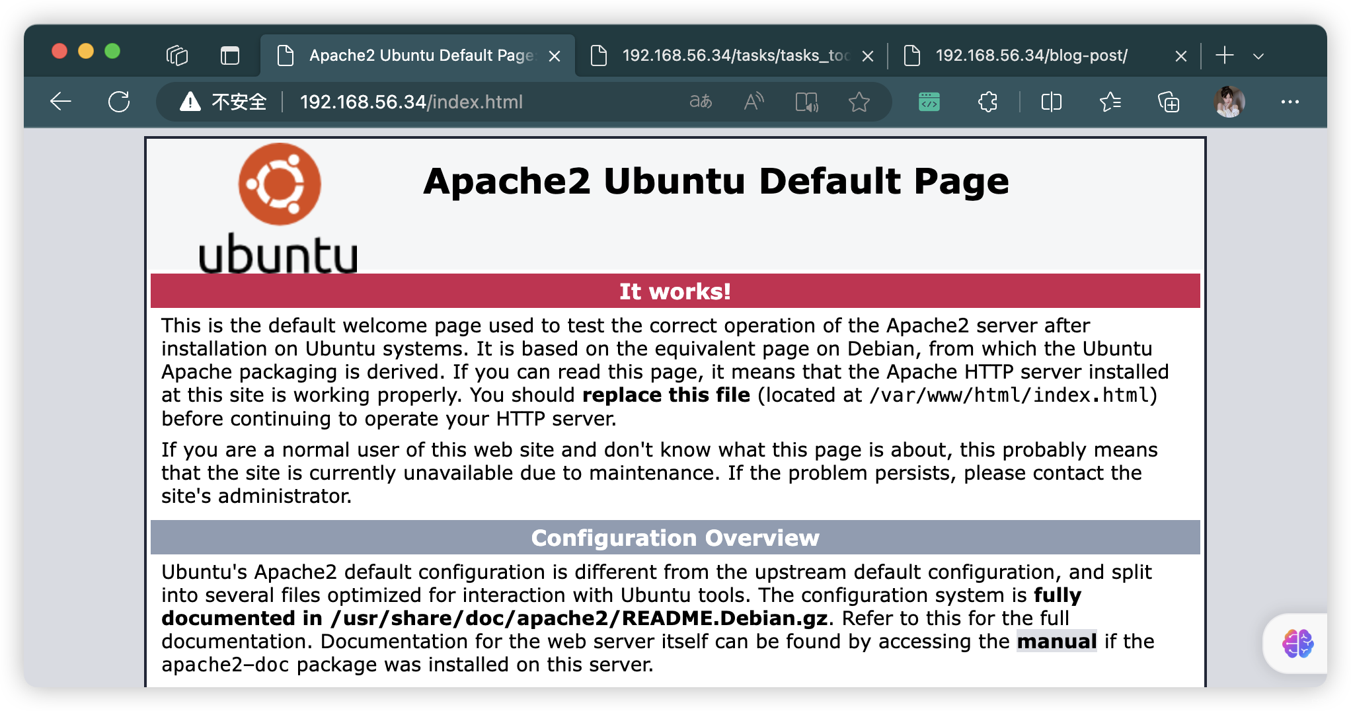
Task: Click the 'replace this file' bold text
Action: (666, 395)
